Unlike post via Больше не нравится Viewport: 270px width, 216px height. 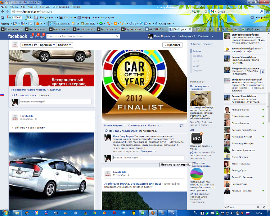point(115,125)
